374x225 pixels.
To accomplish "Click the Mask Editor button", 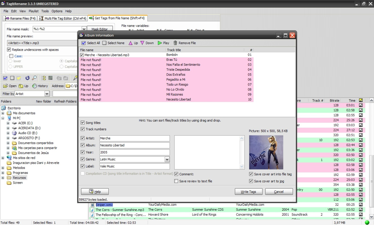I will pos(100,29).
